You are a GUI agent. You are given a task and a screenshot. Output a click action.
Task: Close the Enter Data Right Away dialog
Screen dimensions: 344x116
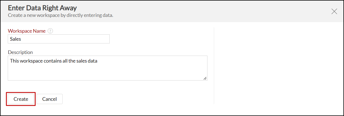coord(334,11)
